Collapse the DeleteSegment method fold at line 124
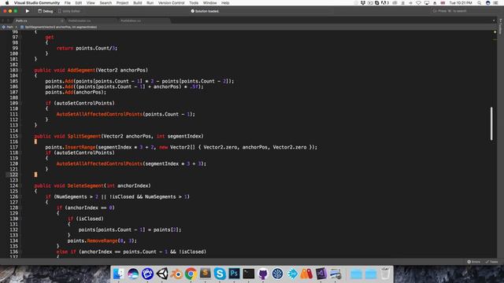Screen dimensions: 504x283 (x=21, y=186)
